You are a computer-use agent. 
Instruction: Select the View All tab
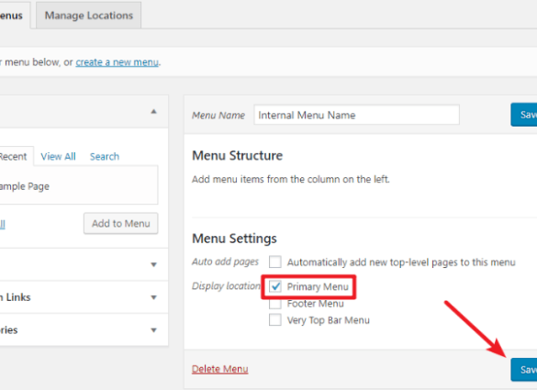click(x=58, y=157)
